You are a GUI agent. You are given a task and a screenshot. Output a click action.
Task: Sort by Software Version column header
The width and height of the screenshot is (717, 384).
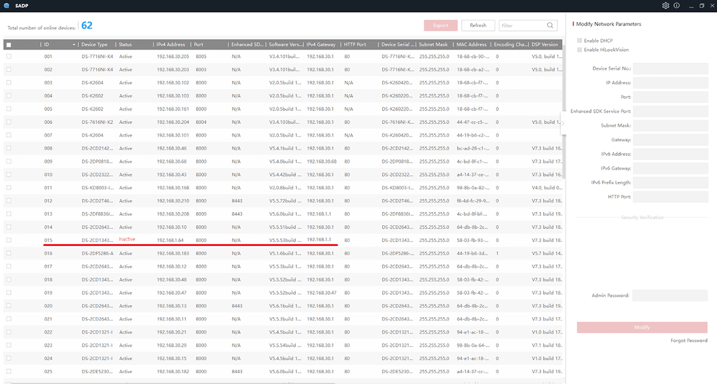click(284, 45)
